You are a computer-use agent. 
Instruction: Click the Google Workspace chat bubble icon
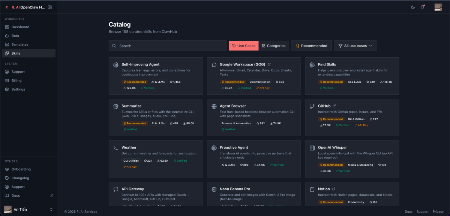click(214, 65)
